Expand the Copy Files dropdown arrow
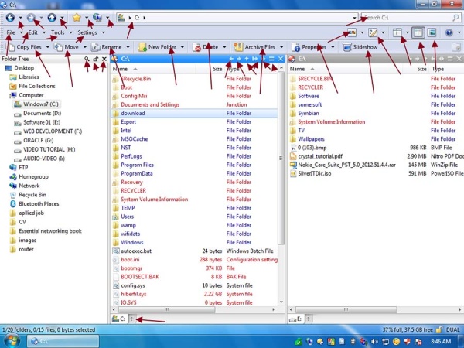 (48, 47)
